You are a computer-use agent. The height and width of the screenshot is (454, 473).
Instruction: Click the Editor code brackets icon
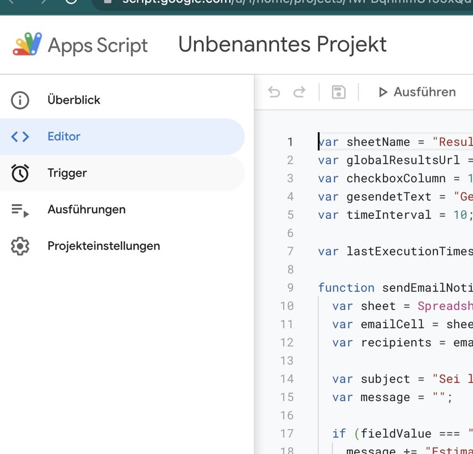pos(20,137)
